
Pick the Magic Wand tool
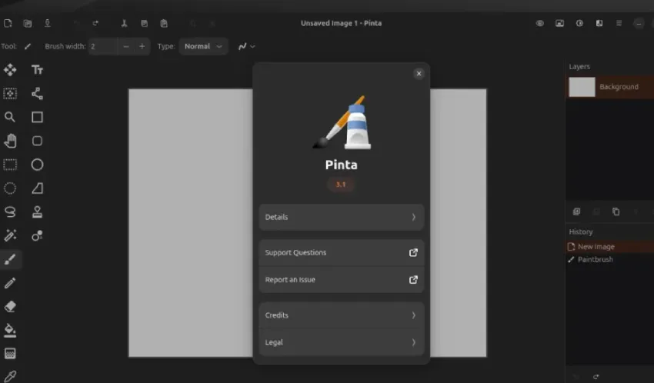[x=10, y=235]
